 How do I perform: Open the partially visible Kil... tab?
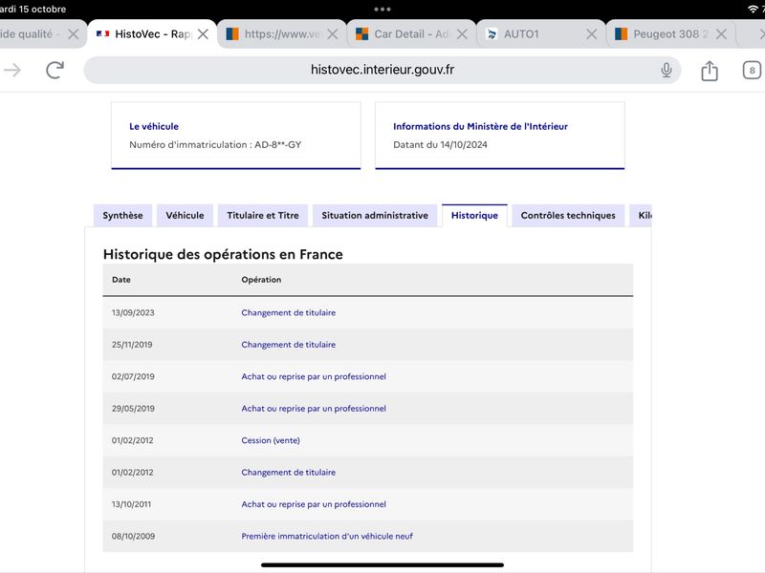[x=641, y=216]
